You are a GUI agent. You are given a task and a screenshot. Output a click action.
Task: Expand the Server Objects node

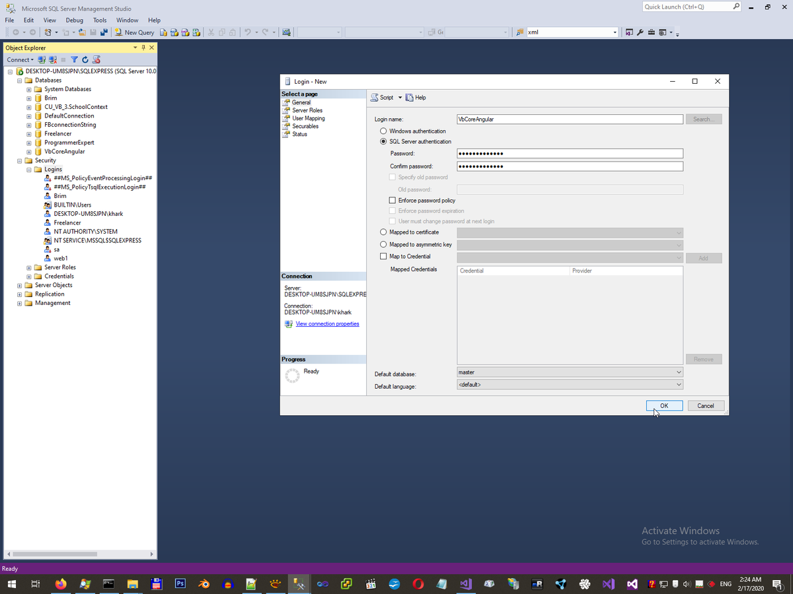(x=19, y=285)
